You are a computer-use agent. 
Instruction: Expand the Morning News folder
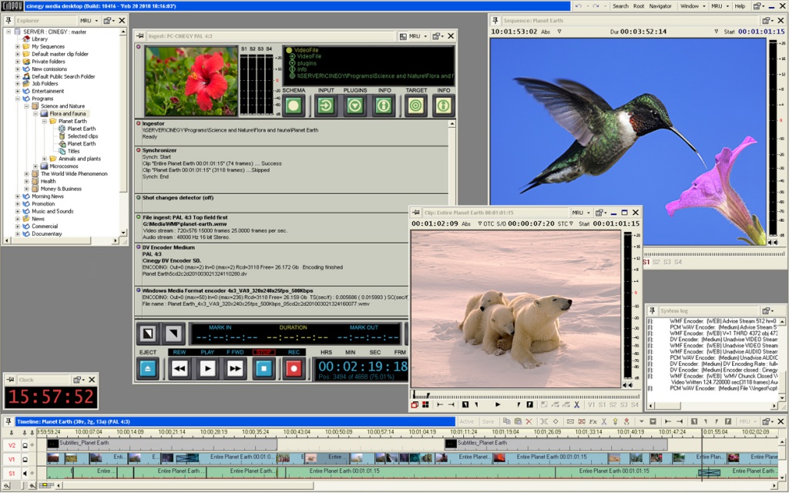pos(18,196)
